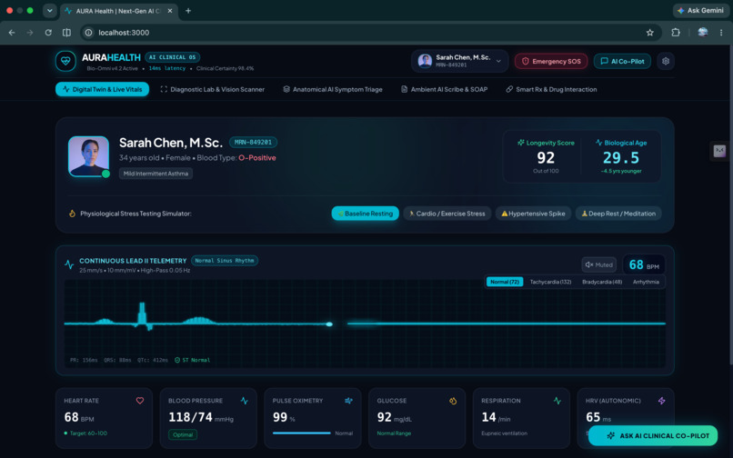Viewport: 733px width, 458px height.
Task: Switch to Diagnostic Lab & Vision Scanner tab
Action: 212,89
